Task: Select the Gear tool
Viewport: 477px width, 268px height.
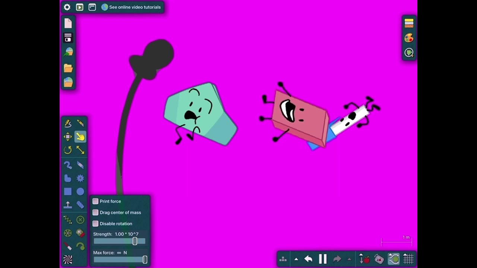Action: pos(80,178)
